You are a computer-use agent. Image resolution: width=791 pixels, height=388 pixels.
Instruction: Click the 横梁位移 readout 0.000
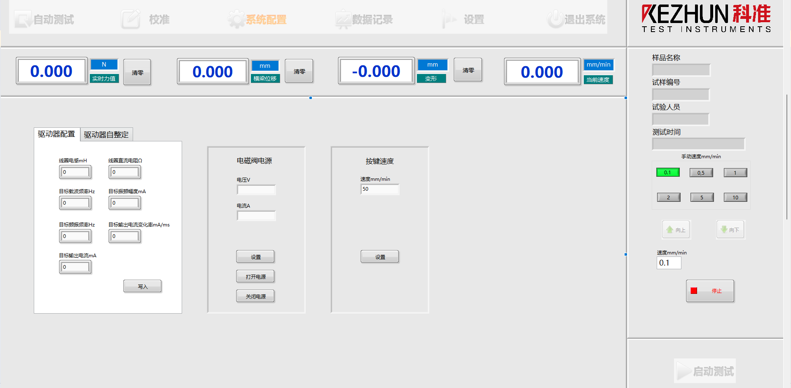click(x=213, y=72)
